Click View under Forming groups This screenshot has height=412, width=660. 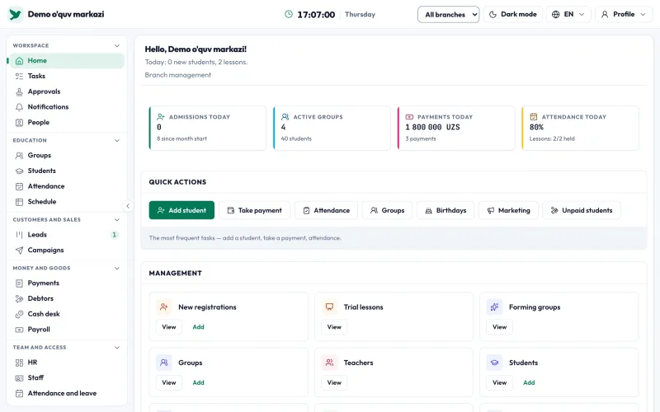[x=500, y=327]
